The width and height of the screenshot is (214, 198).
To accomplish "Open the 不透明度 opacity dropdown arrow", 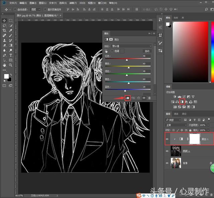I will pos(208,125).
